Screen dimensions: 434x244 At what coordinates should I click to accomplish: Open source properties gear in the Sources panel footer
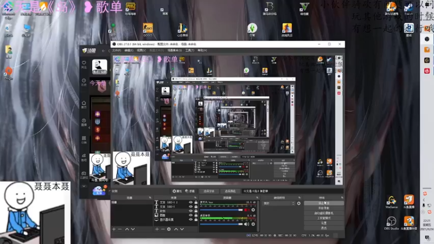click(x=169, y=229)
